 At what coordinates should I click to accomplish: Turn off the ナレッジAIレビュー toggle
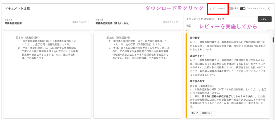[242, 9]
